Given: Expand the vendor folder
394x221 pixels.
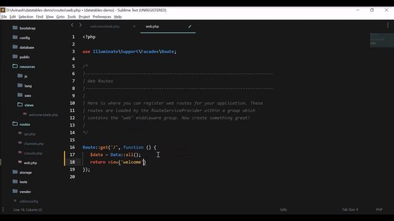Looking at the screenshot, I should [15, 191].
